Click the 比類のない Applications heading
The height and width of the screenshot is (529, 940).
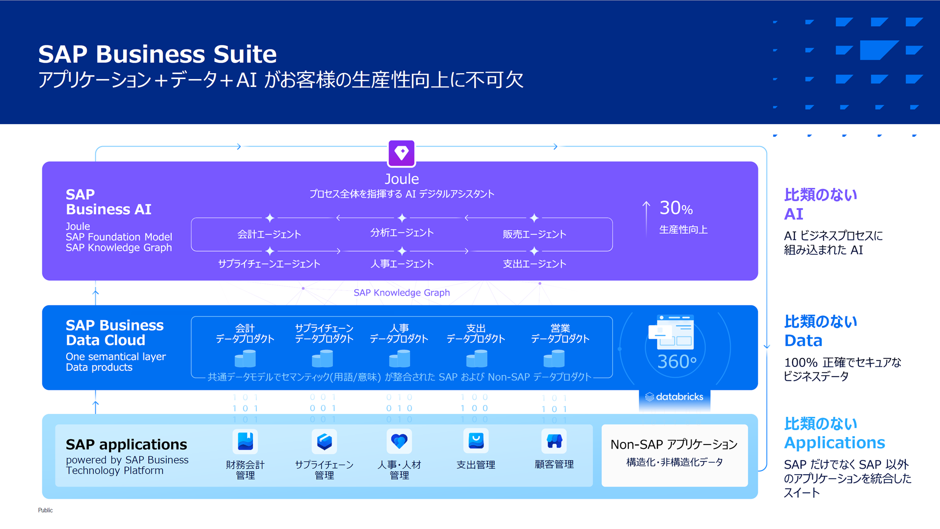(x=835, y=433)
